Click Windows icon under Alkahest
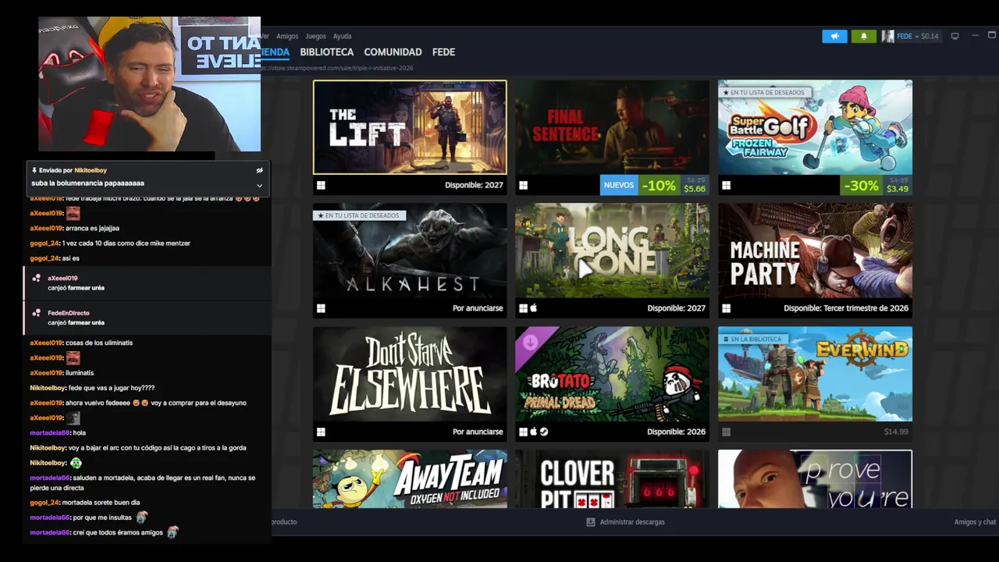This screenshot has height=562, width=999. [x=321, y=308]
